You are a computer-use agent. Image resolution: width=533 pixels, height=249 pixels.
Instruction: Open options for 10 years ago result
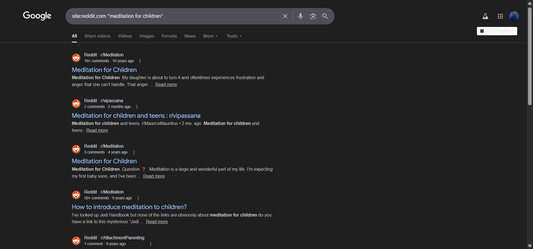click(140, 61)
